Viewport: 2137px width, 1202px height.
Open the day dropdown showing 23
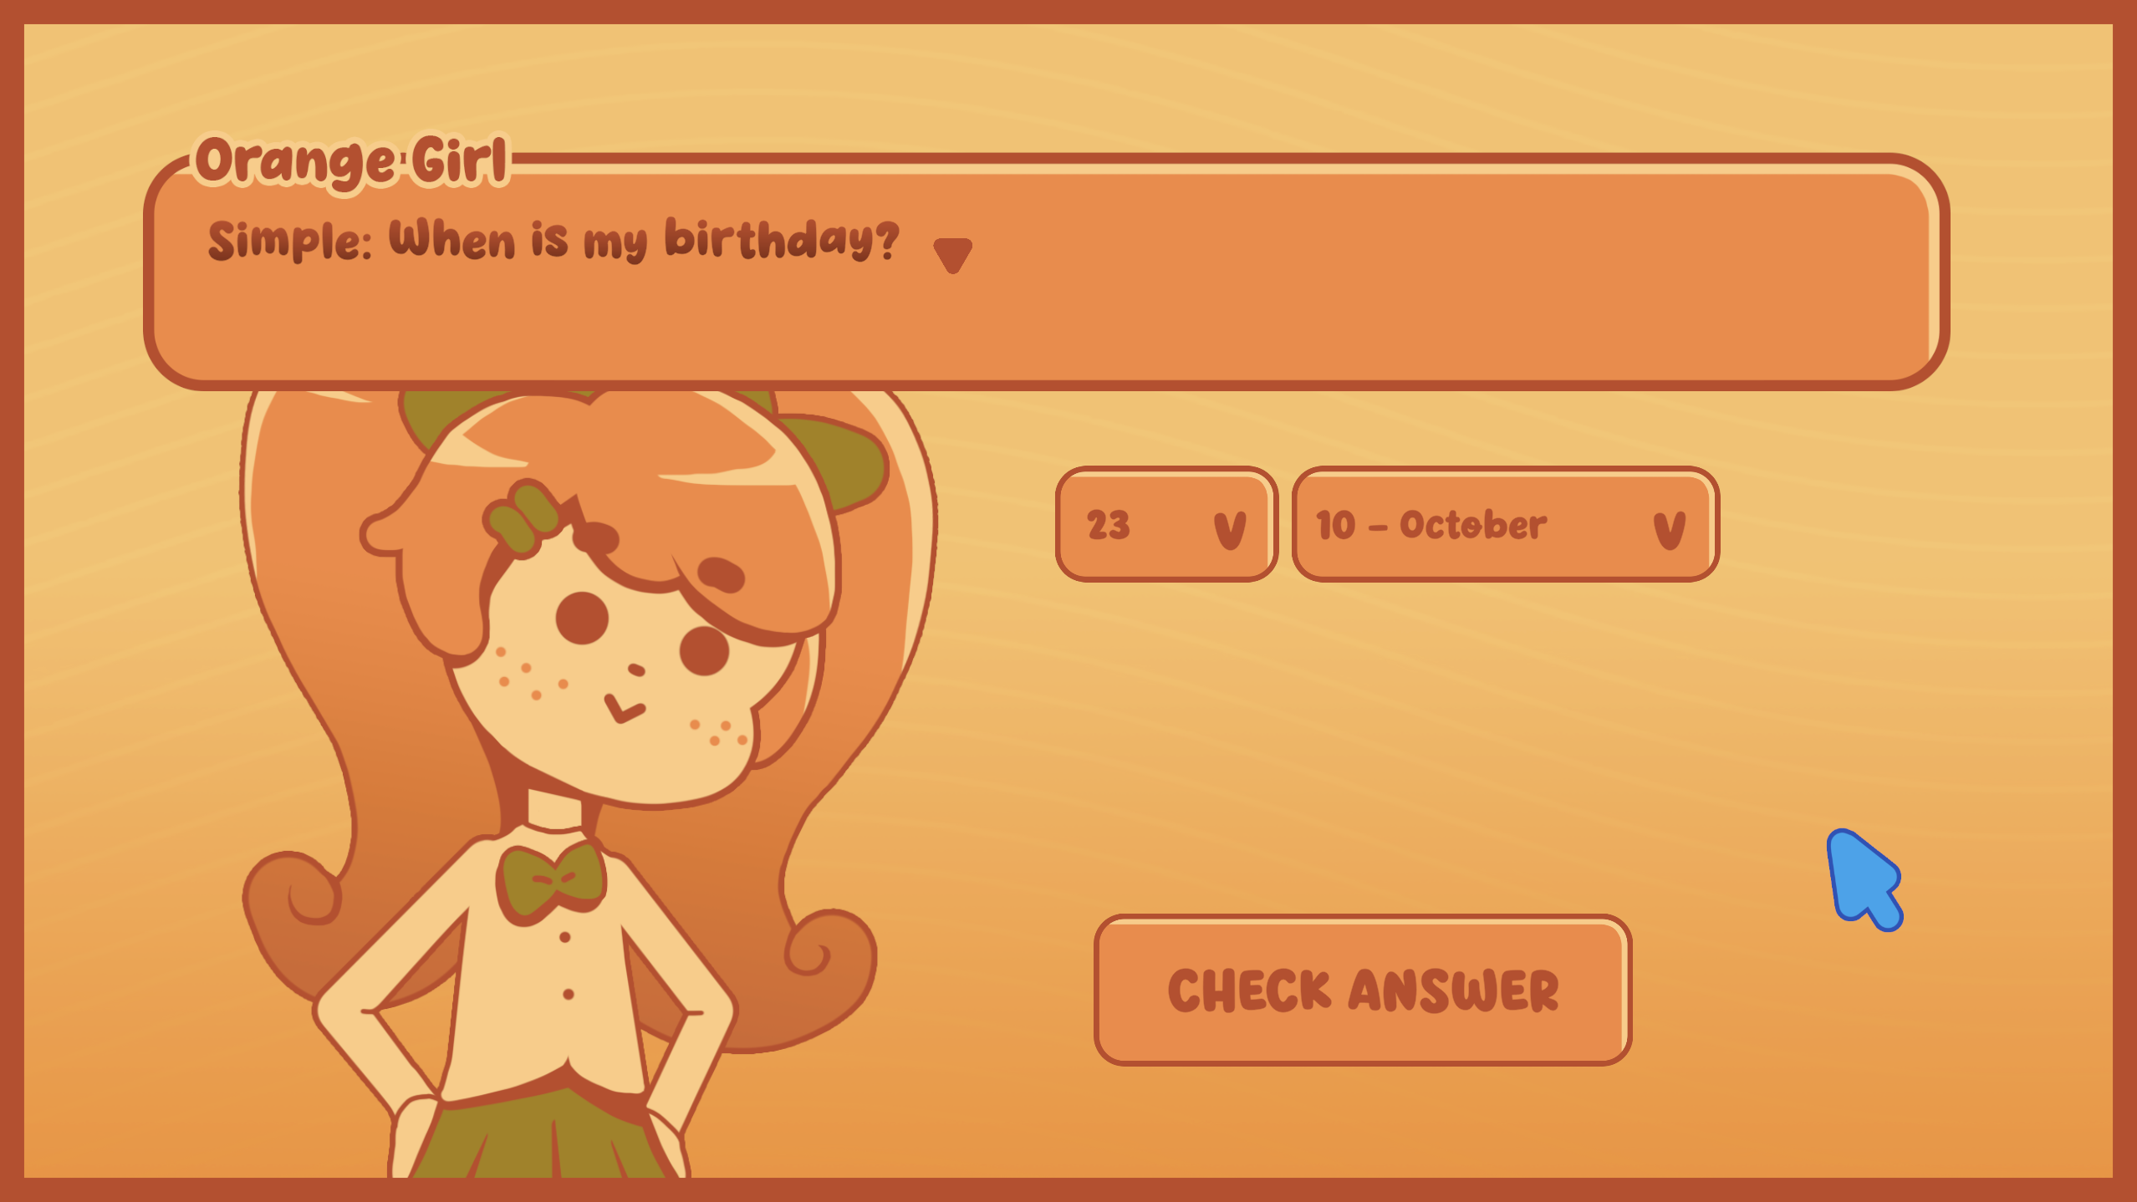coord(1166,524)
